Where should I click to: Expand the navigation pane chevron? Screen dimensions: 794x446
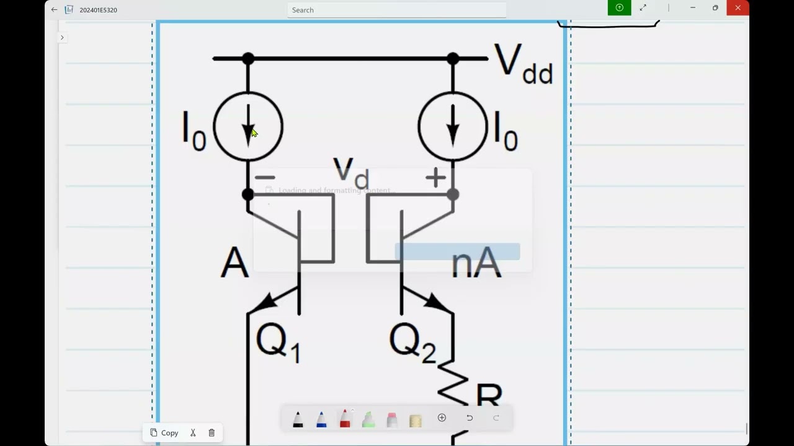[x=62, y=37]
